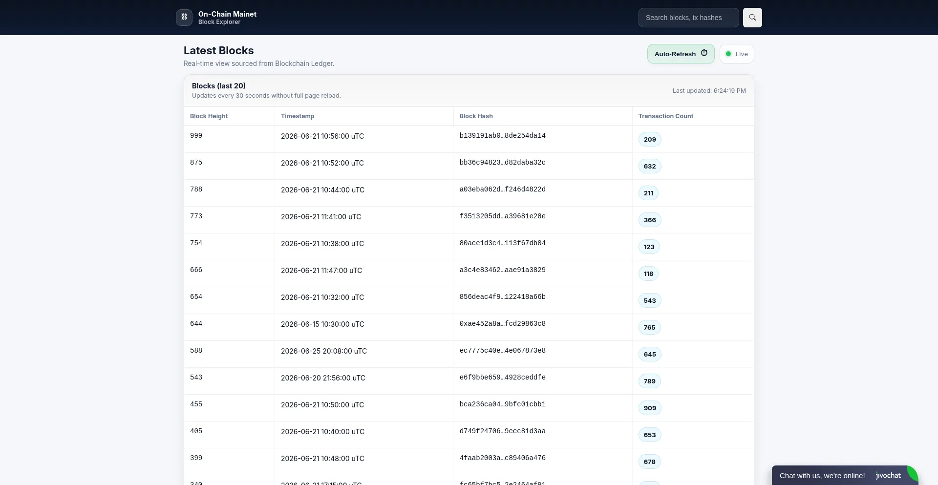The width and height of the screenshot is (938, 485).
Task: Click the On-Chain Mainet logo icon
Action: point(184,17)
